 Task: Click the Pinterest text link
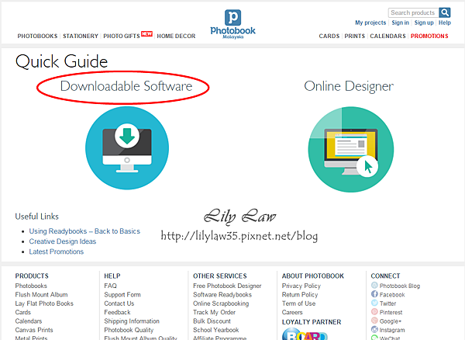tap(391, 312)
